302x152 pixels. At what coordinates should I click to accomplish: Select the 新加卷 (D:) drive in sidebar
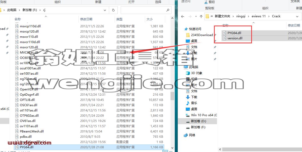(x=198, y=121)
